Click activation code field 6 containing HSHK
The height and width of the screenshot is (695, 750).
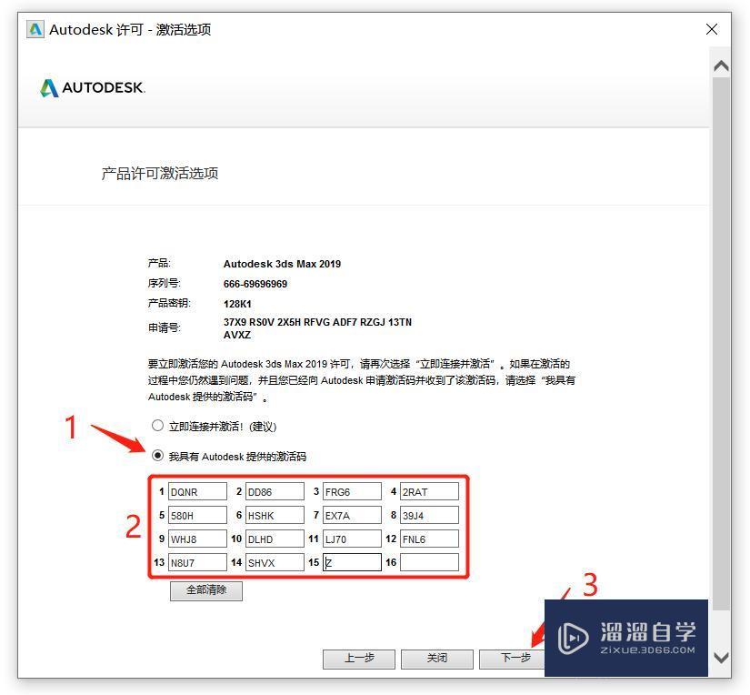click(x=275, y=515)
